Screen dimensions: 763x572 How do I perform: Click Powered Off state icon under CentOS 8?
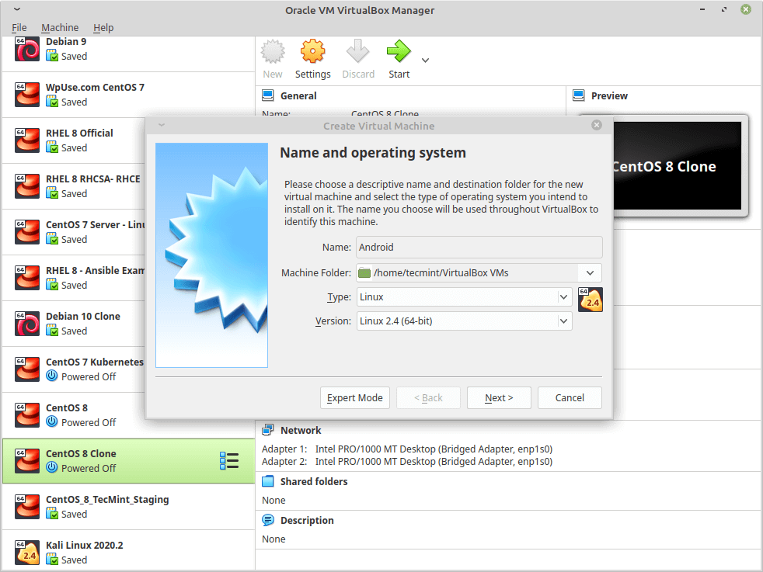[x=52, y=421]
